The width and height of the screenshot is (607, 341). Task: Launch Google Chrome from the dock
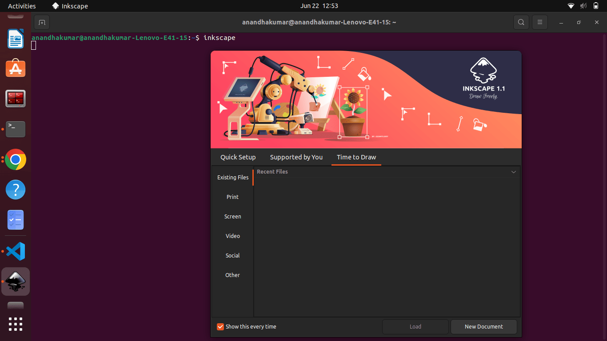tap(16, 159)
